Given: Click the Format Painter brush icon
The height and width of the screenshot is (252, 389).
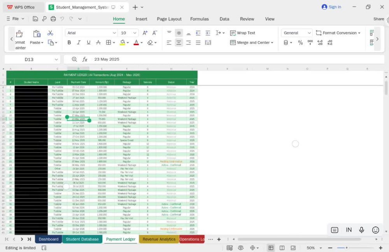Looking at the screenshot, I should [19, 34].
